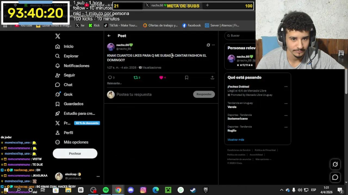Open Política de Privacidad footer link
This screenshot has width=348, height=195.
tap(265, 150)
